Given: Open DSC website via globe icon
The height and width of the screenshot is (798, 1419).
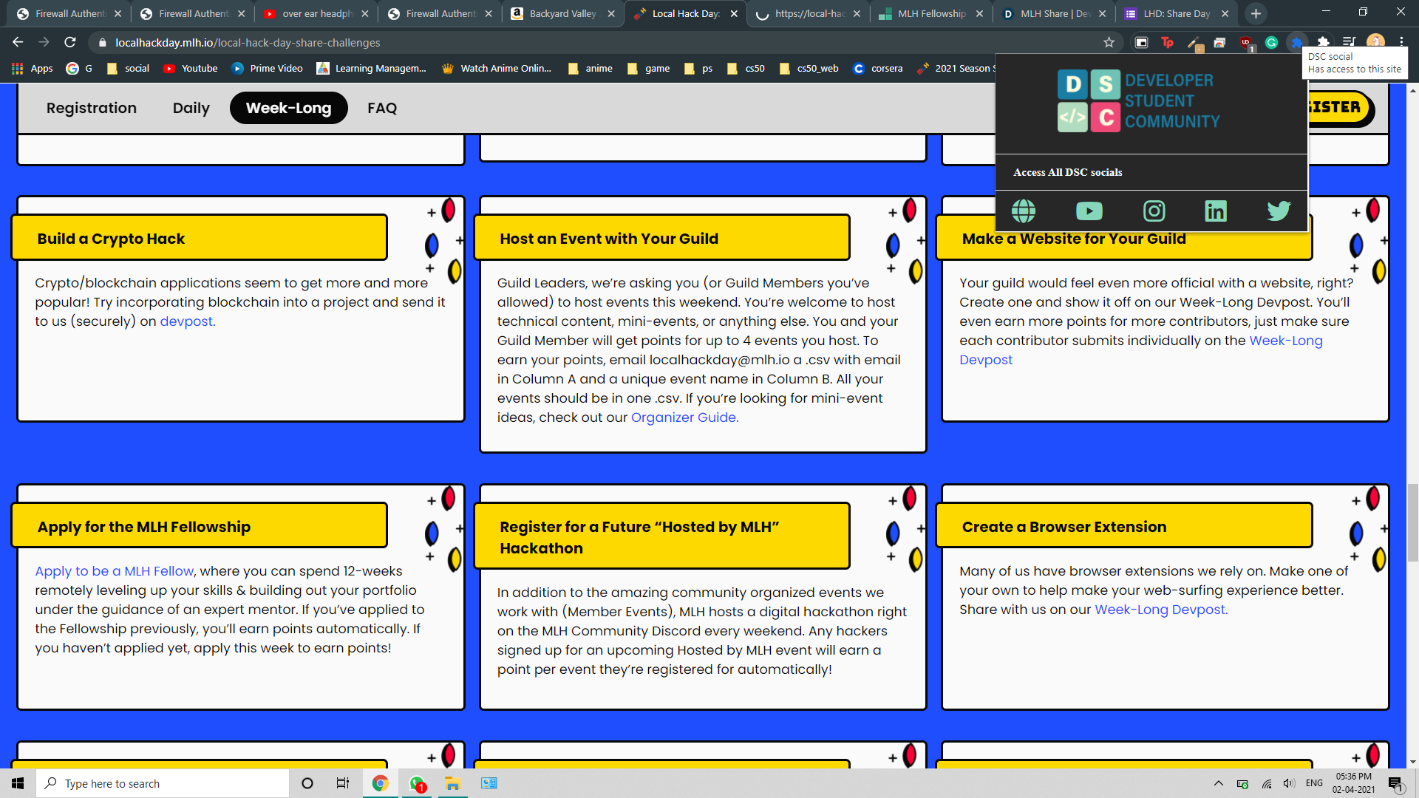Looking at the screenshot, I should (x=1023, y=211).
